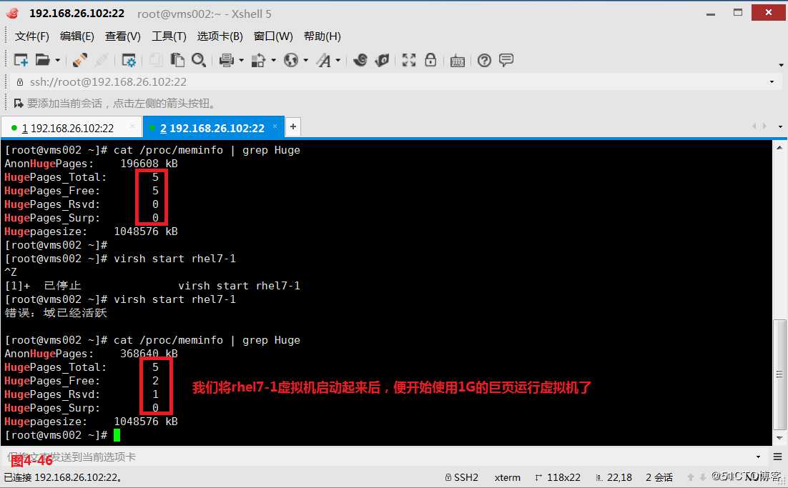Click 22,18 cursor position in status bar
The image size is (788, 488).
tap(614, 477)
